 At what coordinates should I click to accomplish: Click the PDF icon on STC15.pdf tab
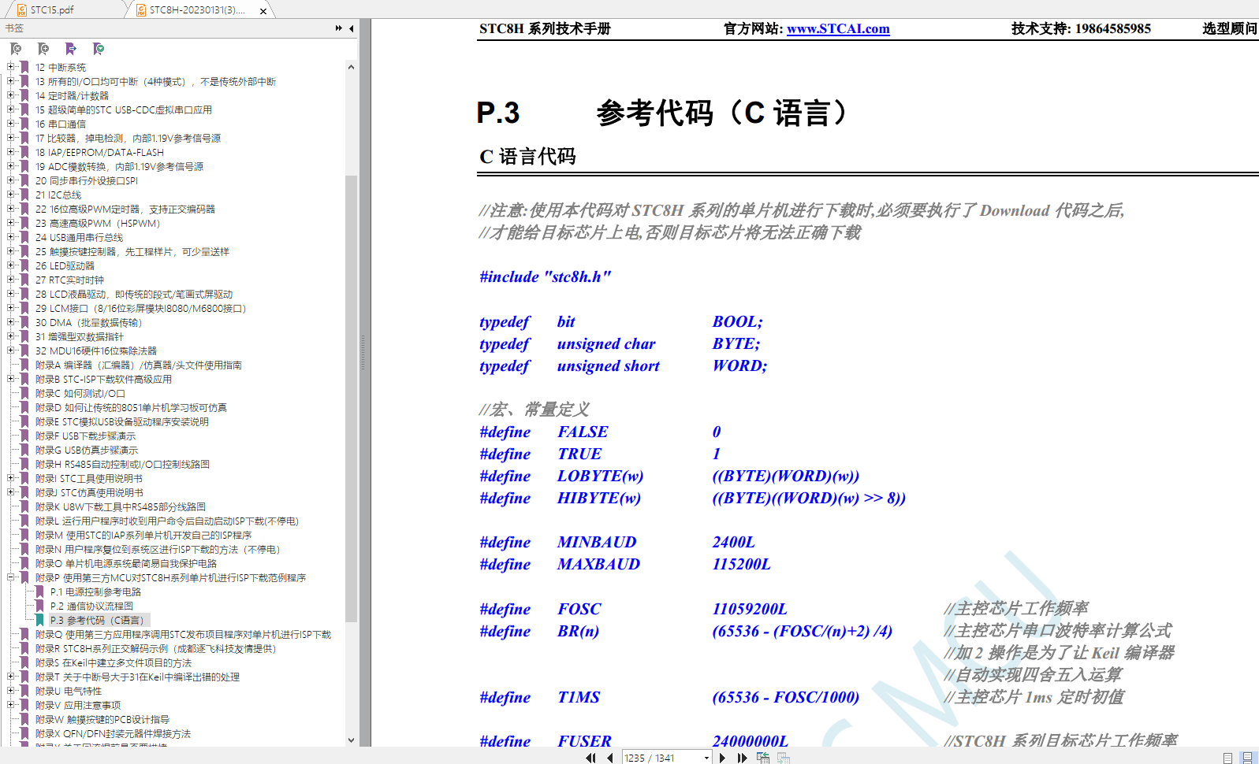(x=22, y=9)
